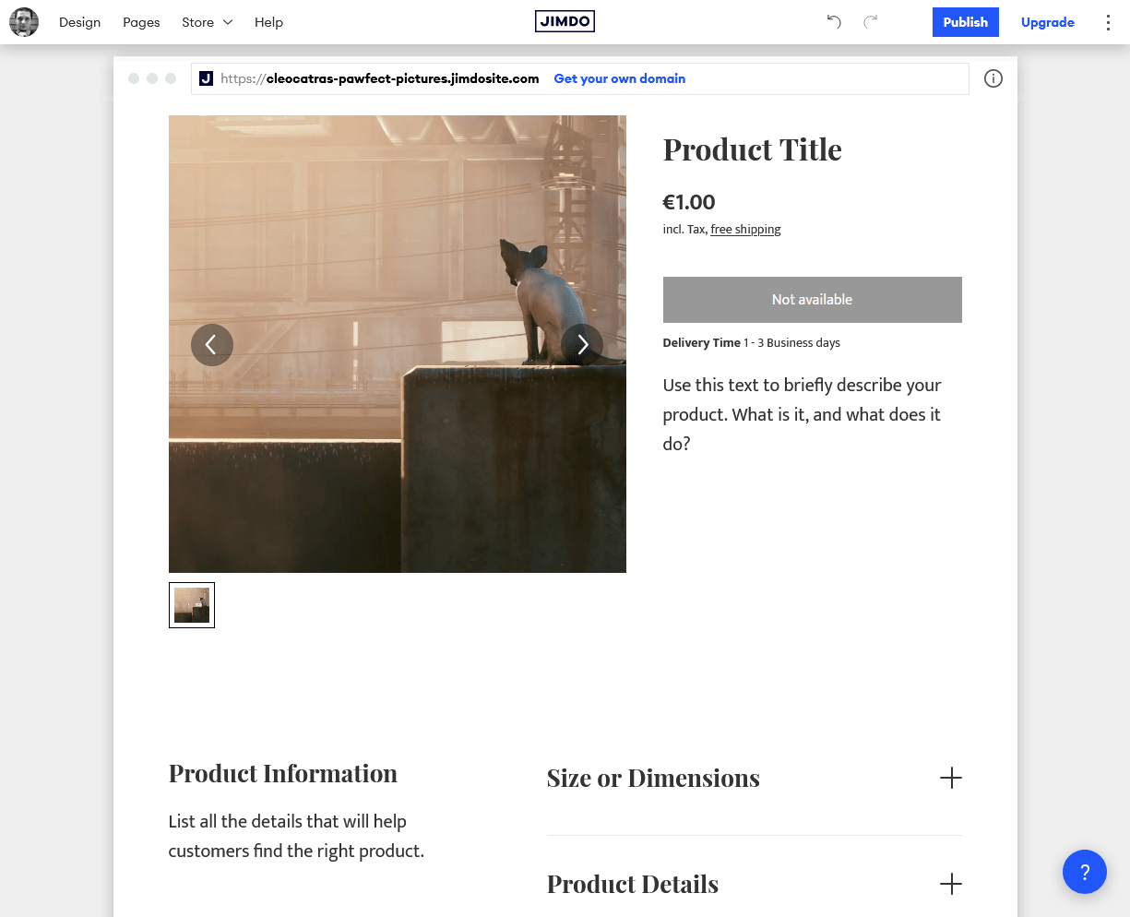The width and height of the screenshot is (1130, 917).
Task: Open the Design menu
Action: pos(79,22)
